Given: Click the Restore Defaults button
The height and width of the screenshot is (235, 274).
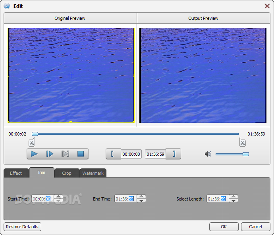Looking at the screenshot, I should coord(22,227).
